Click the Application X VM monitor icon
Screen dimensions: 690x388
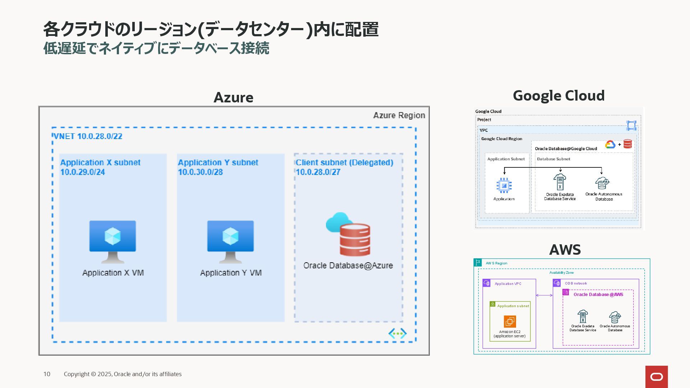[x=112, y=242]
